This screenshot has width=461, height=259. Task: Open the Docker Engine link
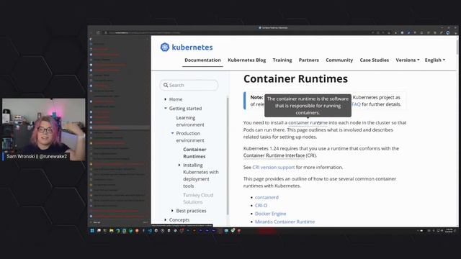click(x=271, y=214)
